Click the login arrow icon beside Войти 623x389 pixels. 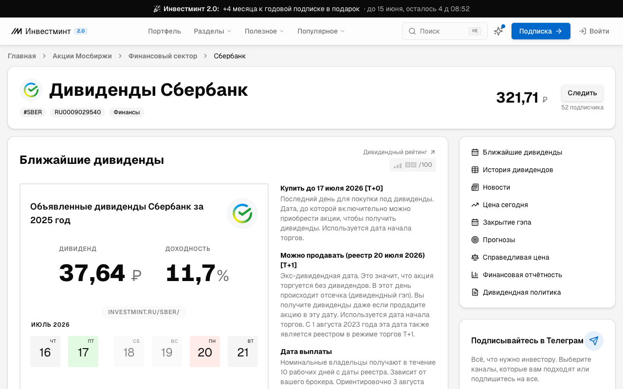pos(583,31)
